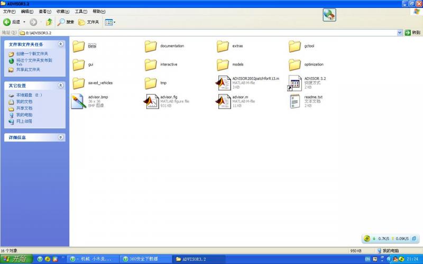Viewport: 423px width, 264px height.
Task: Click the green Back arrow button
Action: tap(7, 22)
